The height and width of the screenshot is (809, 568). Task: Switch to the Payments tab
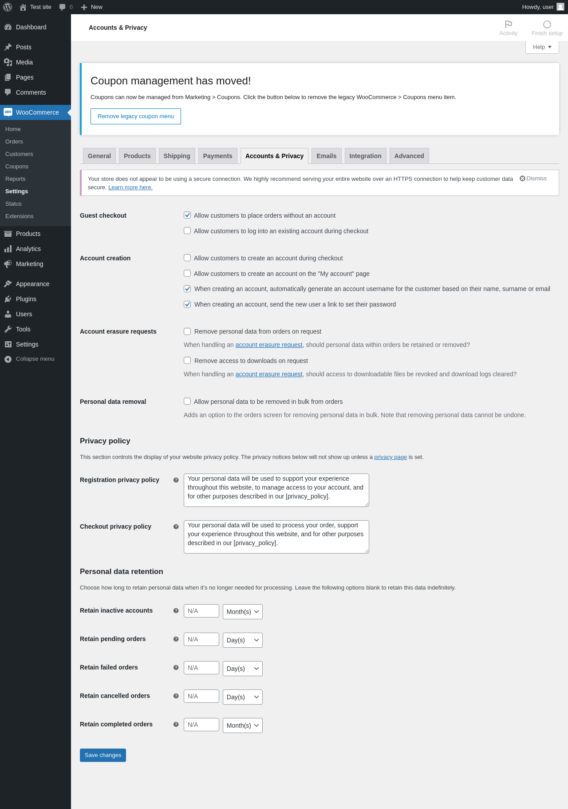tap(217, 156)
